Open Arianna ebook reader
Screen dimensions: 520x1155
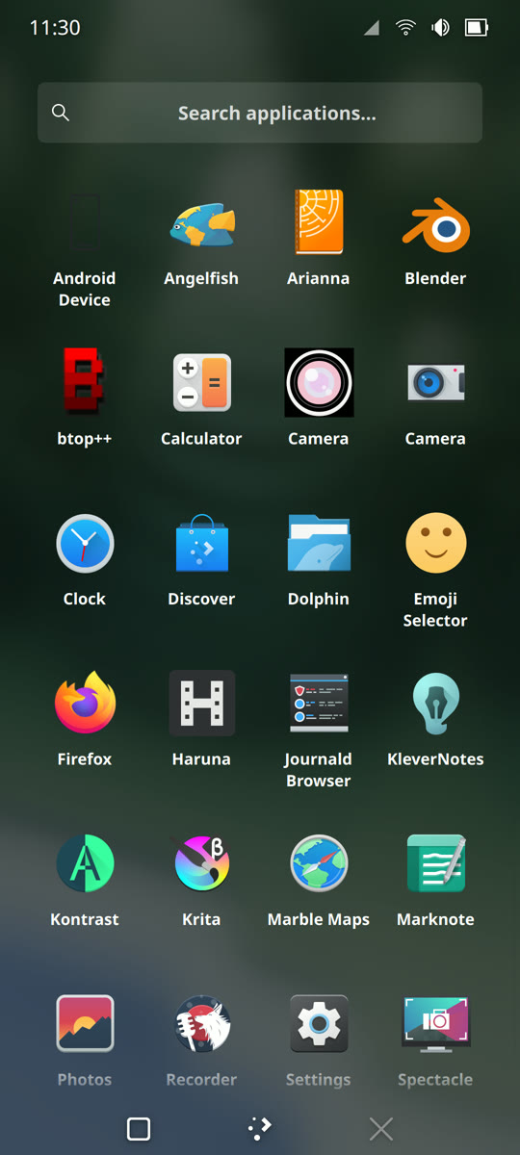pyautogui.click(x=319, y=239)
